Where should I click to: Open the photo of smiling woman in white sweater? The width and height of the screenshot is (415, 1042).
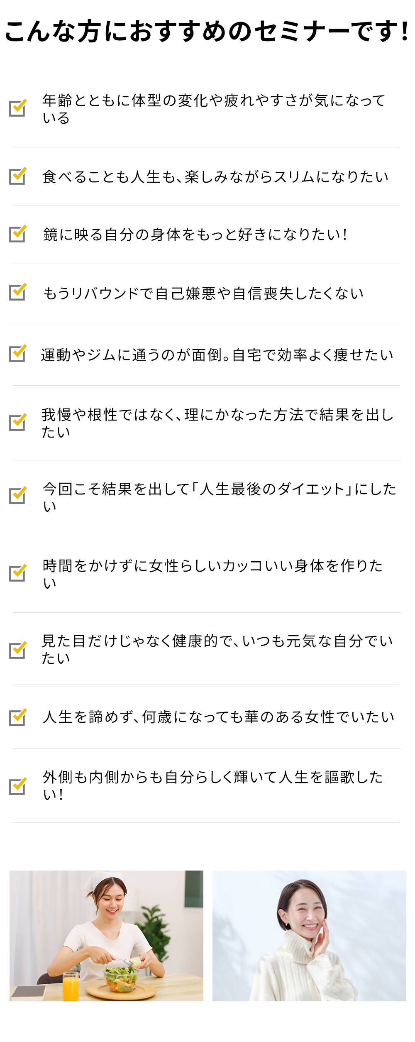click(x=309, y=936)
